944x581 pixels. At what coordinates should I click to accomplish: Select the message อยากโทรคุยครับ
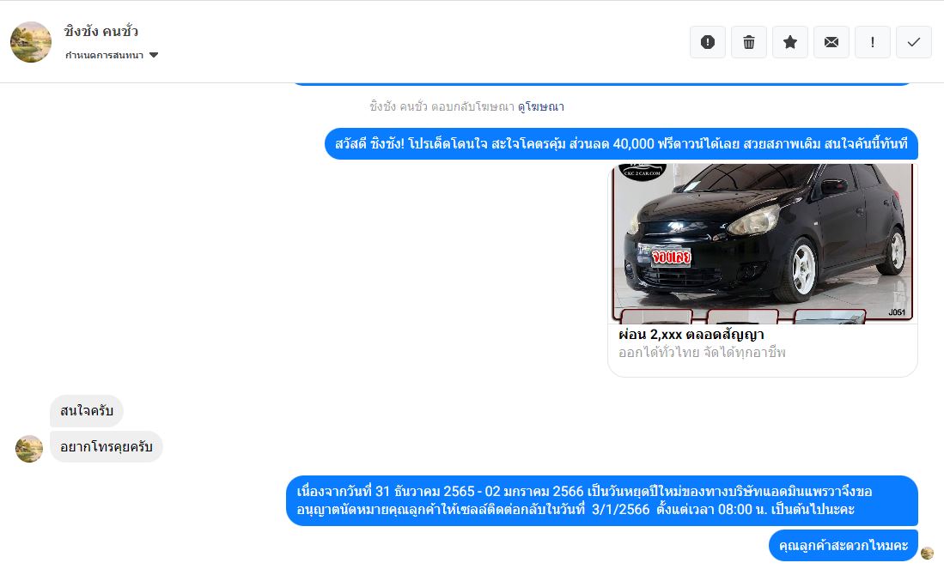tap(106, 447)
